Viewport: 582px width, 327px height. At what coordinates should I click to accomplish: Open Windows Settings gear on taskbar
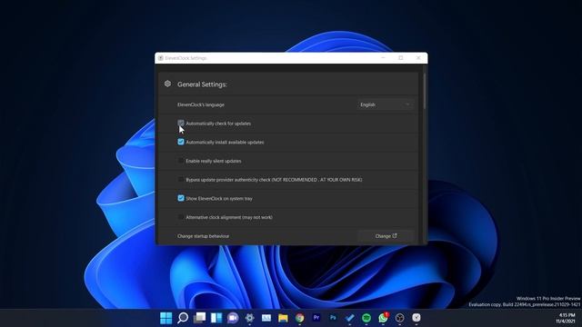[x=250, y=318]
